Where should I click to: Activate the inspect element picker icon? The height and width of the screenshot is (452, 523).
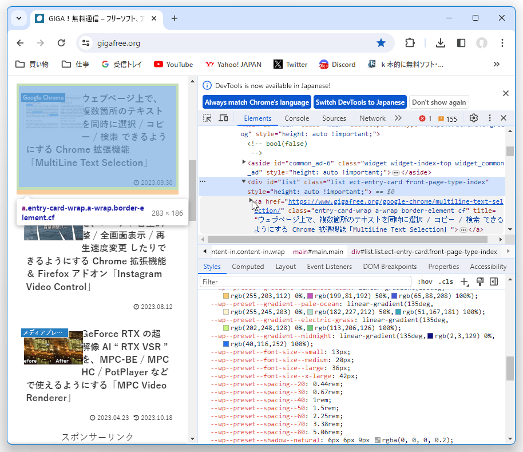click(207, 118)
